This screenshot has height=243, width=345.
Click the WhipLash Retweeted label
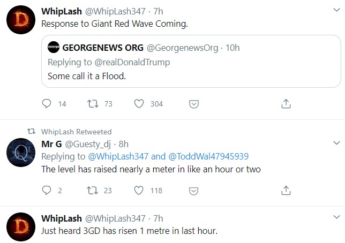pyautogui.click(x=77, y=132)
